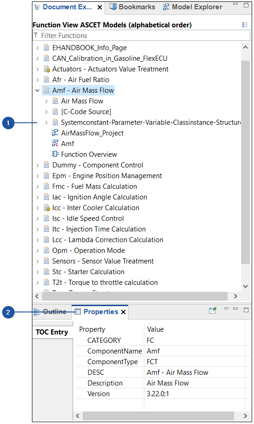Expand Icc - Inter Cooler Calculation node
This screenshot has width=254, height=424.
pos(37,208)
